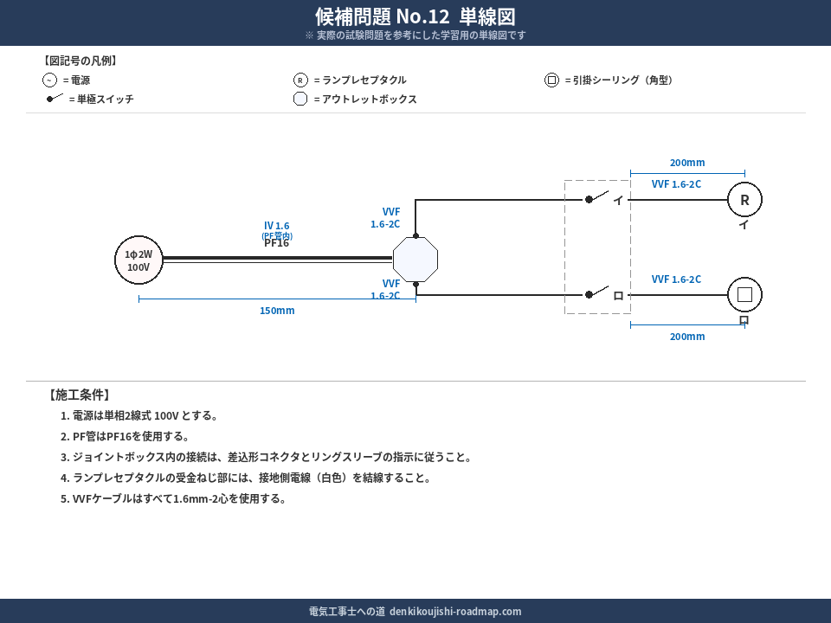
Task: Click the lamp receptacle symbol R
Action: (744, 199)
